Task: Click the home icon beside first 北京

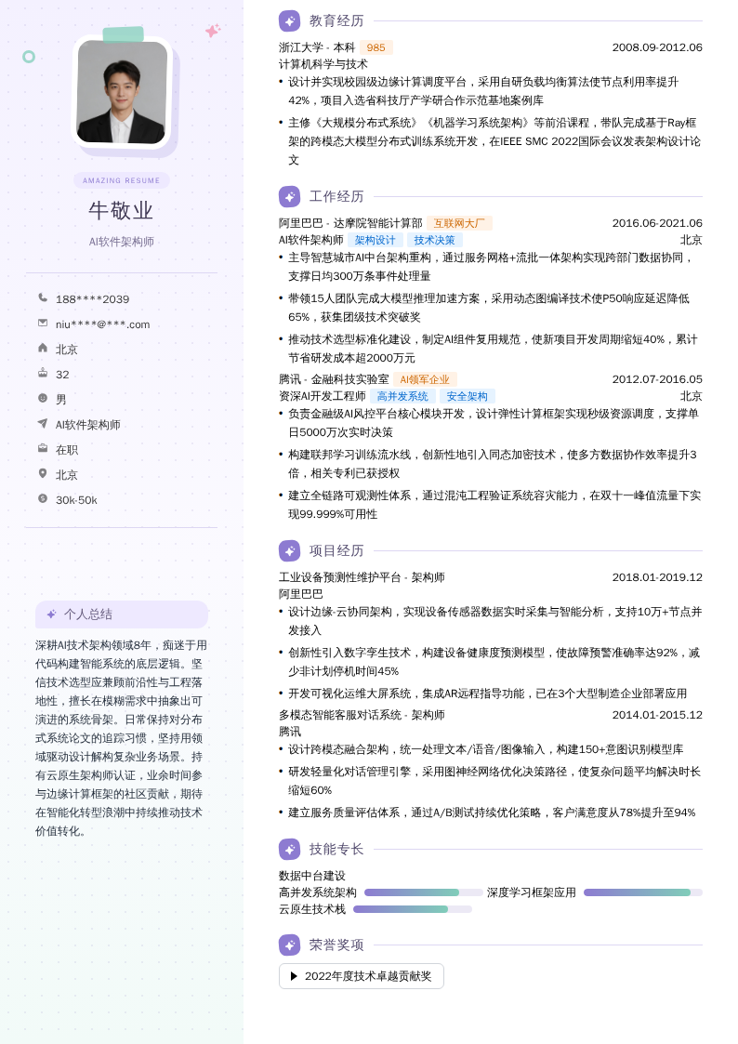Action: pos(43,348)
